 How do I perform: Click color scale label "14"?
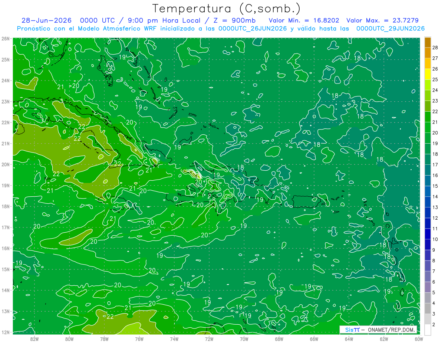click(x=435, y=197)
